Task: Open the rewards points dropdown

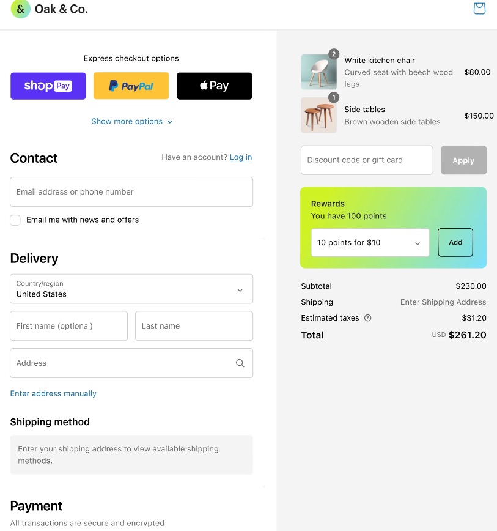Action: pyautogui.click(x=370, y=243)
